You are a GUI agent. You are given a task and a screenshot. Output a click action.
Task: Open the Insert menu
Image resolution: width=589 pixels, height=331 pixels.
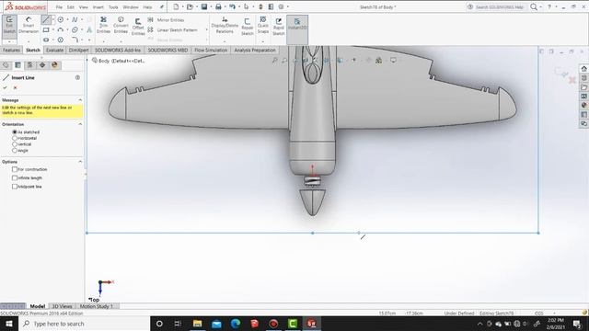click(x=98, y=7)
